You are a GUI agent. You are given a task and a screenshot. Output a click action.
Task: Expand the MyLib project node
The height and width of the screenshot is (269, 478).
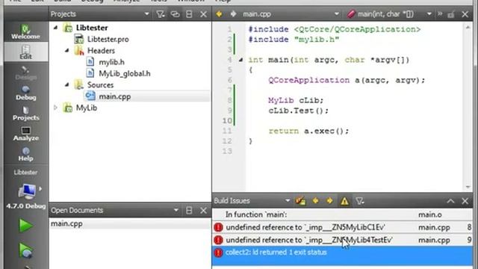(56, 108)
